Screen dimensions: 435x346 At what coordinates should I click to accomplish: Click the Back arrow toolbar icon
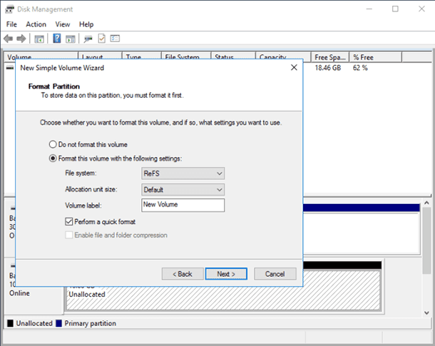click(9, 39)
